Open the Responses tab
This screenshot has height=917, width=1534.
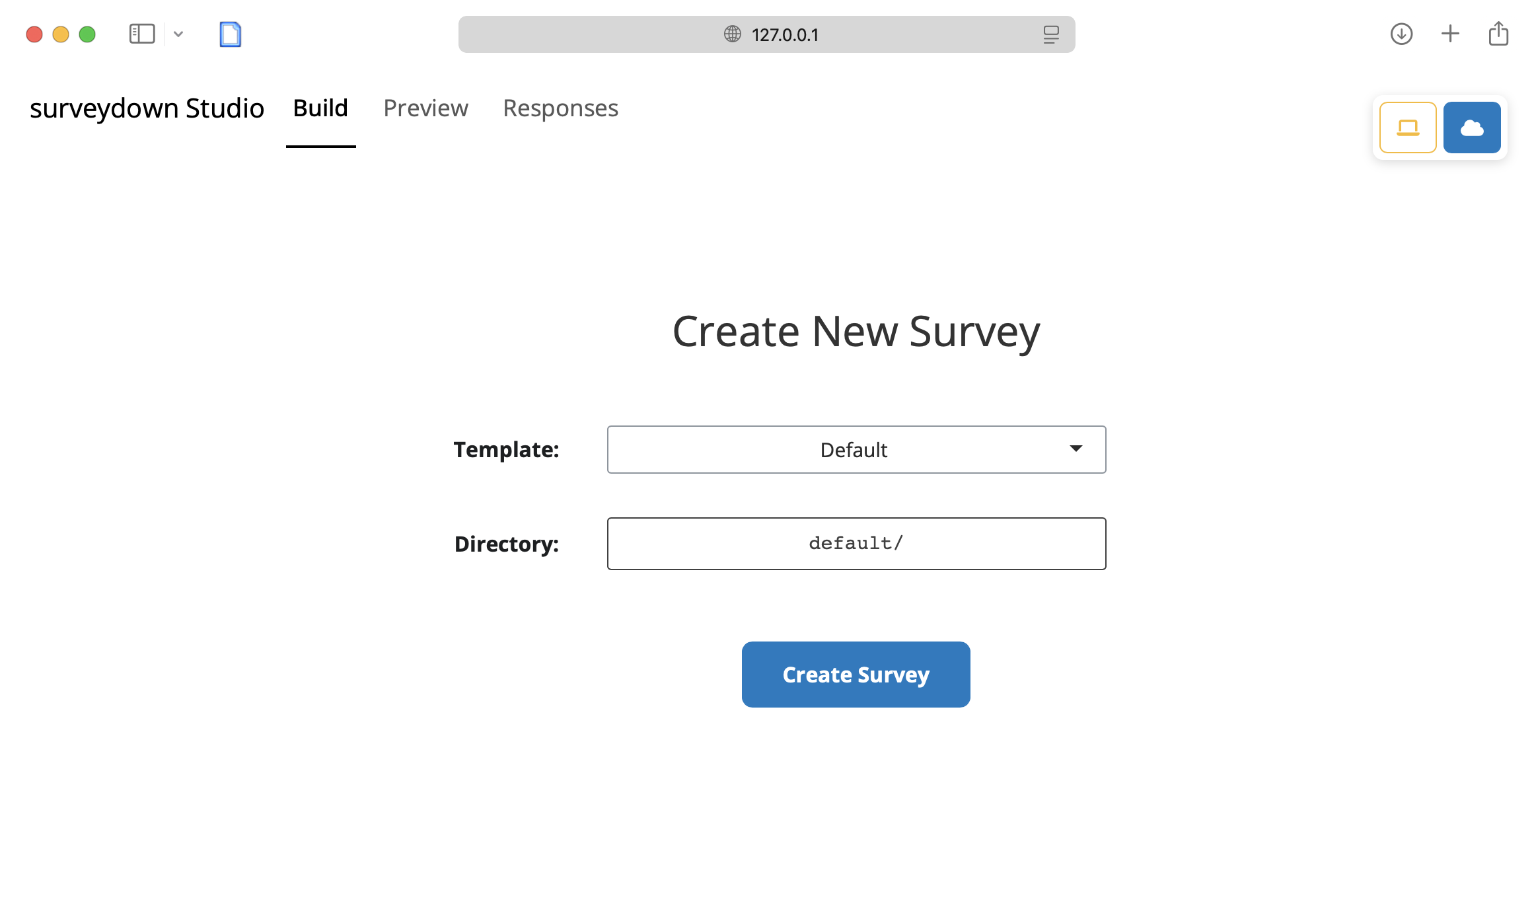coord(560,108)
